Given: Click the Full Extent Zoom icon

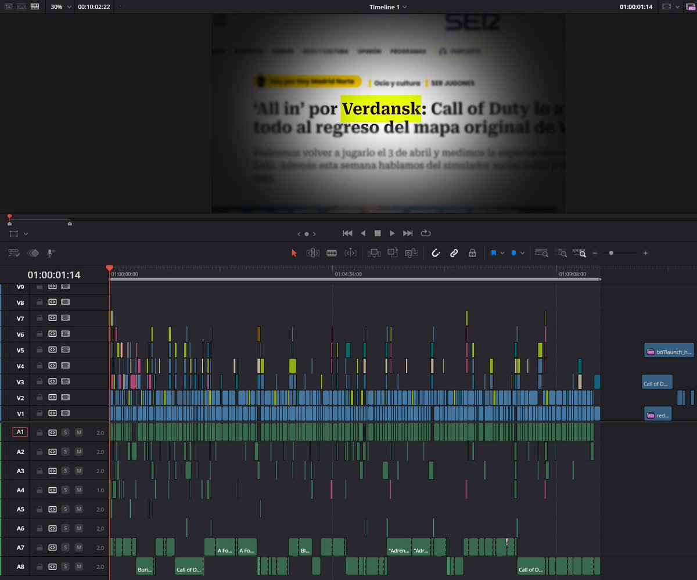Looking at the screenshot, I should coord(542,253).
